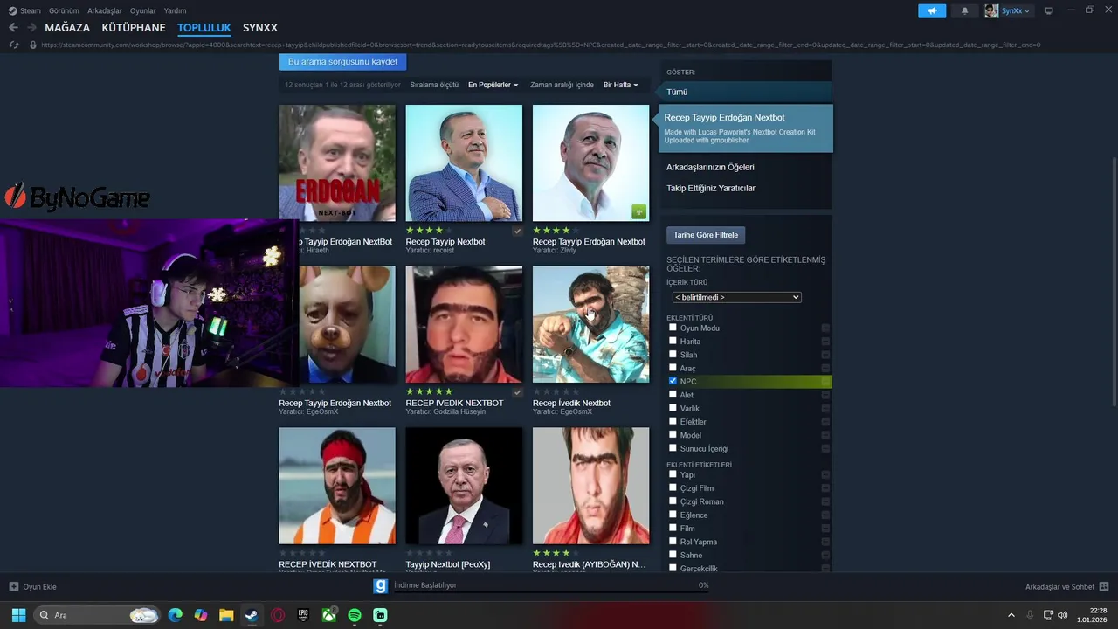Open the TOPLULUK tab

tap(204, 28)
